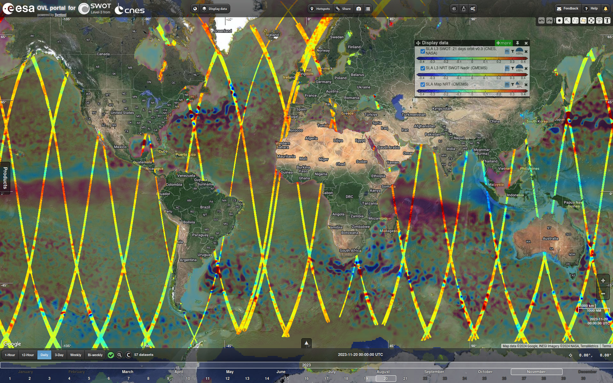Screen dimensions: 613x383
Task: Take a snapshot with the camera icon
Action: point(359,9)
